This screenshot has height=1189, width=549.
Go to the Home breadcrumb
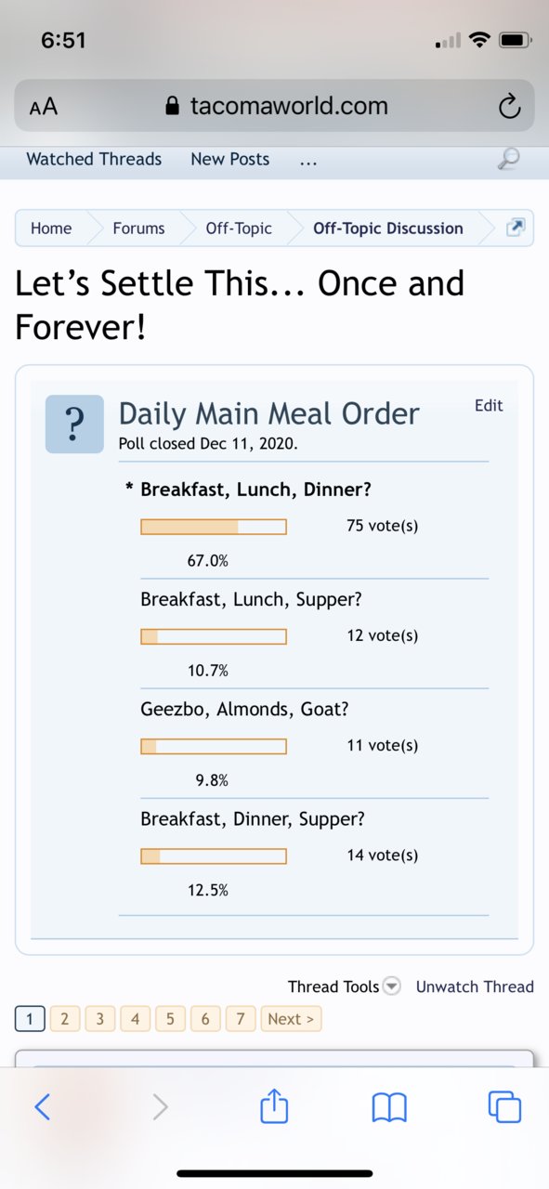click(51, 228)
